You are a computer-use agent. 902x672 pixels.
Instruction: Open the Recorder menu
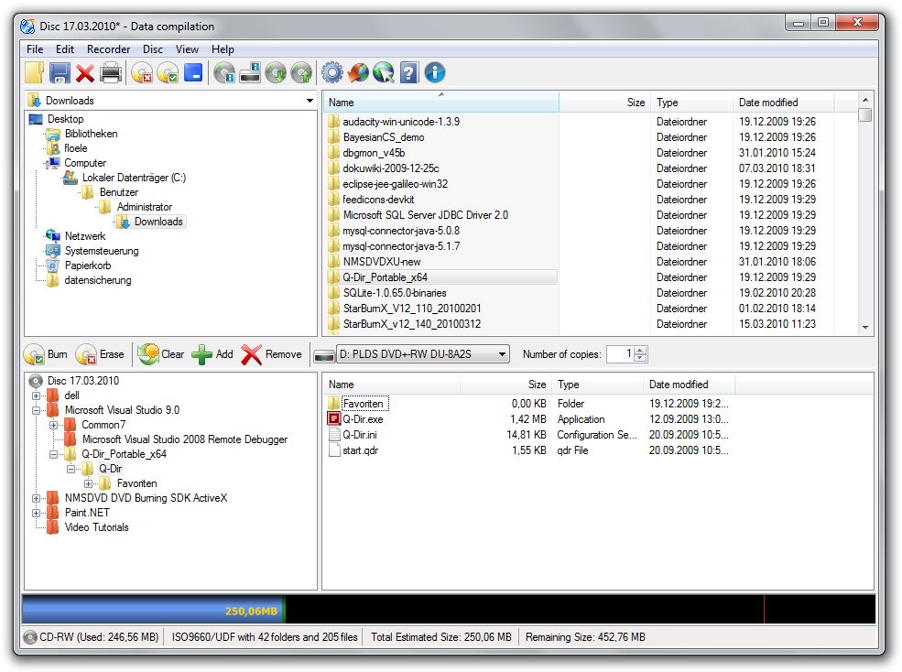(x=108, y=49)
